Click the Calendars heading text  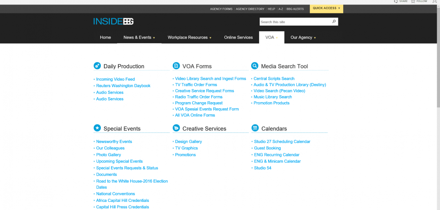[274, 129]
